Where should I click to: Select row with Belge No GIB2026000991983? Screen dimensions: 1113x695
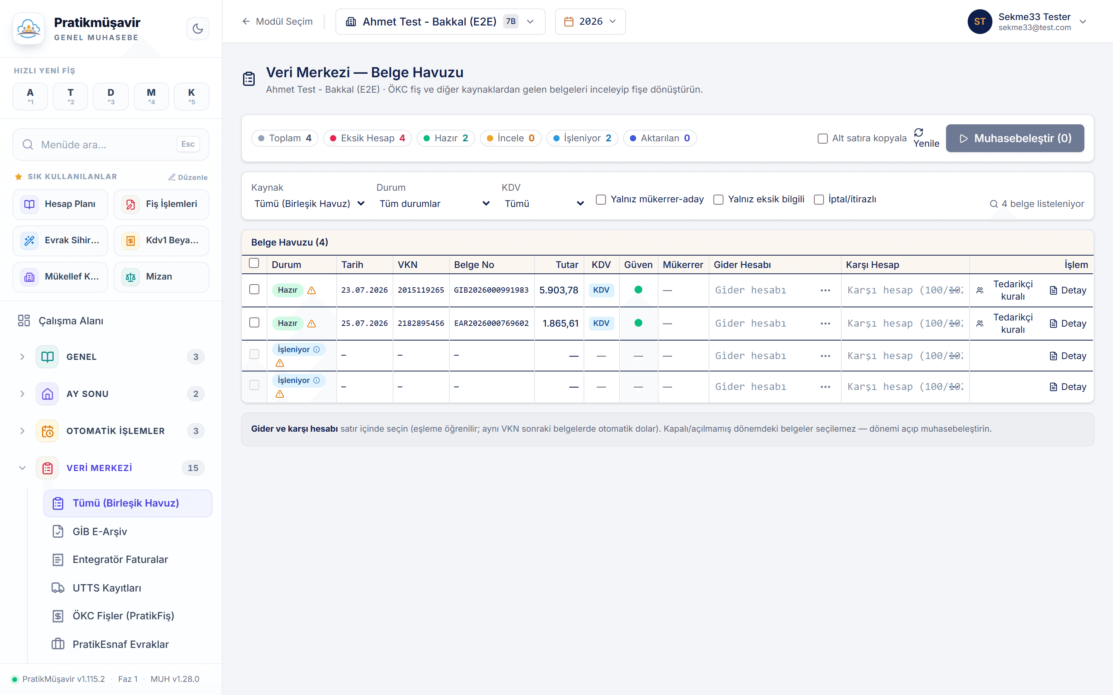(254, 289)
